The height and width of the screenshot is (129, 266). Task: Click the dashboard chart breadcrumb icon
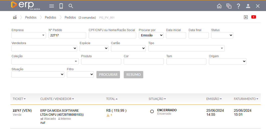click(x=15, y=17)
